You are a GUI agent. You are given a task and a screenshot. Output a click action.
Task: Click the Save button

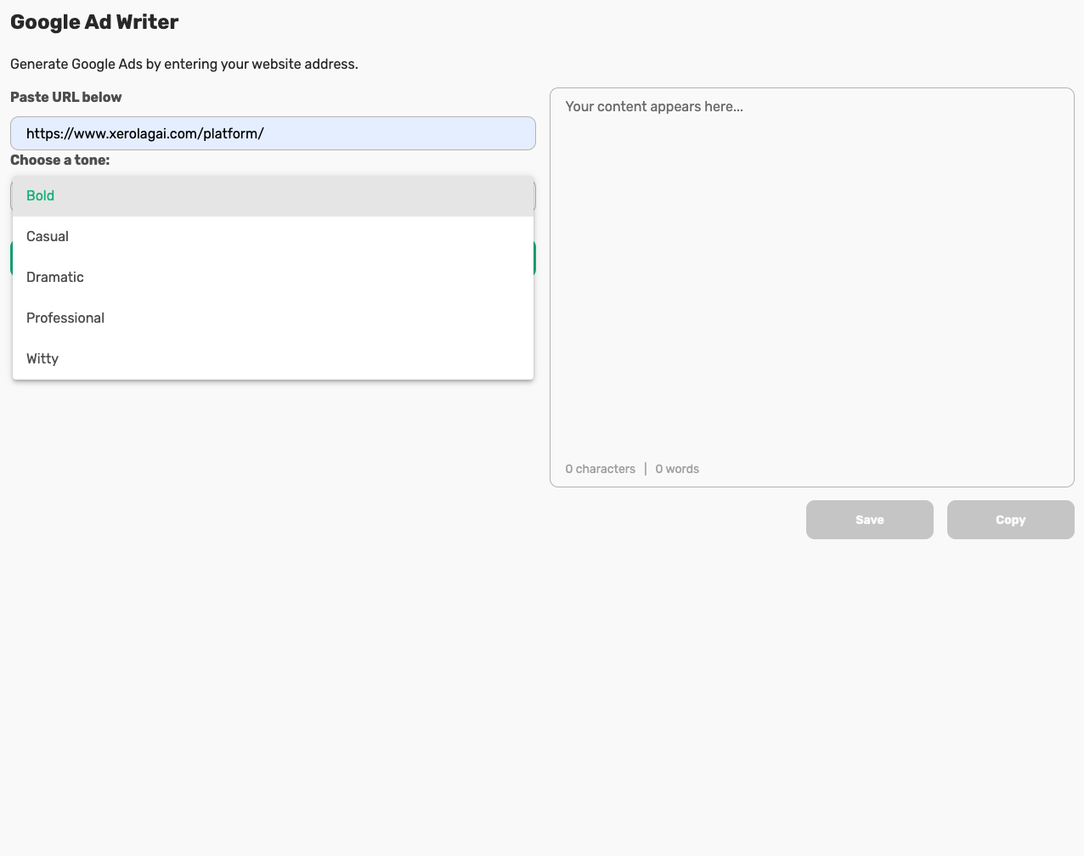869,520
